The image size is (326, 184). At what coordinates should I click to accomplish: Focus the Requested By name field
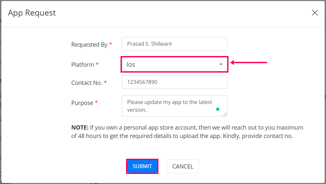(x=174, y=44)
